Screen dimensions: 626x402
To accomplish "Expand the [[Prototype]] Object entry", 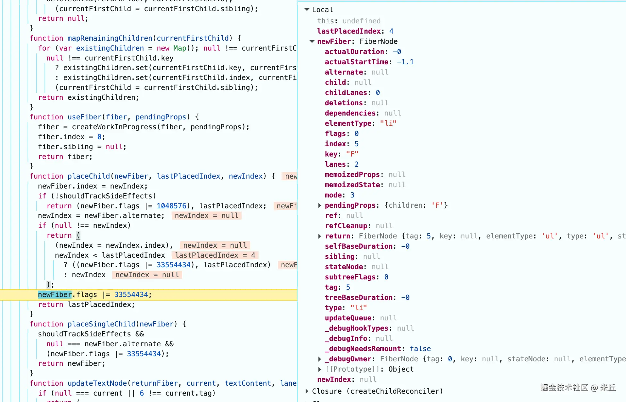I will (x=319, y=369).
